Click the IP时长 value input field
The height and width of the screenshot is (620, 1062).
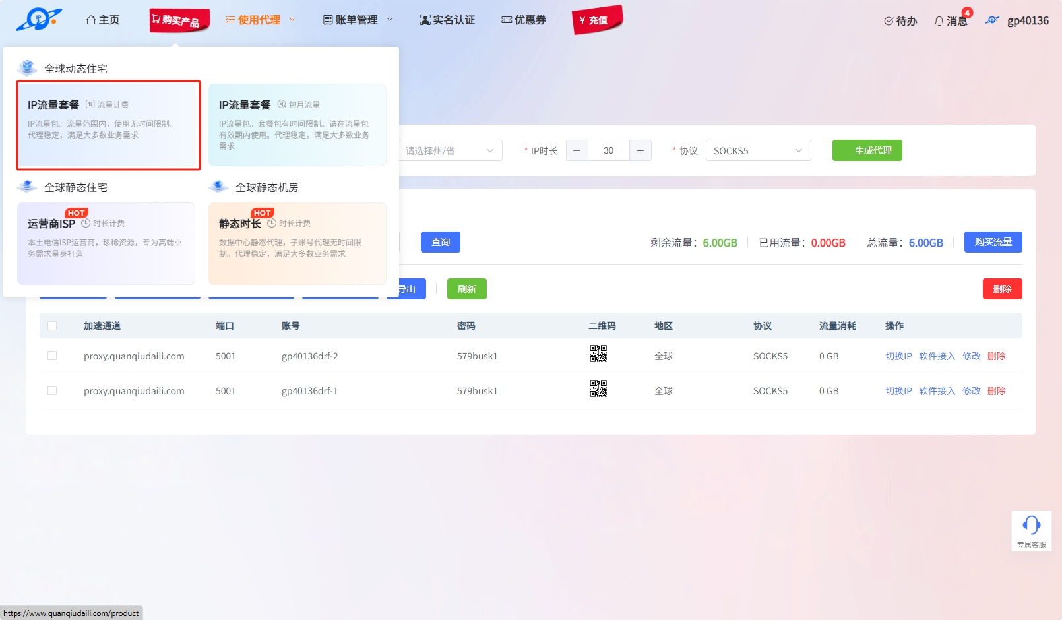[608, 151]
